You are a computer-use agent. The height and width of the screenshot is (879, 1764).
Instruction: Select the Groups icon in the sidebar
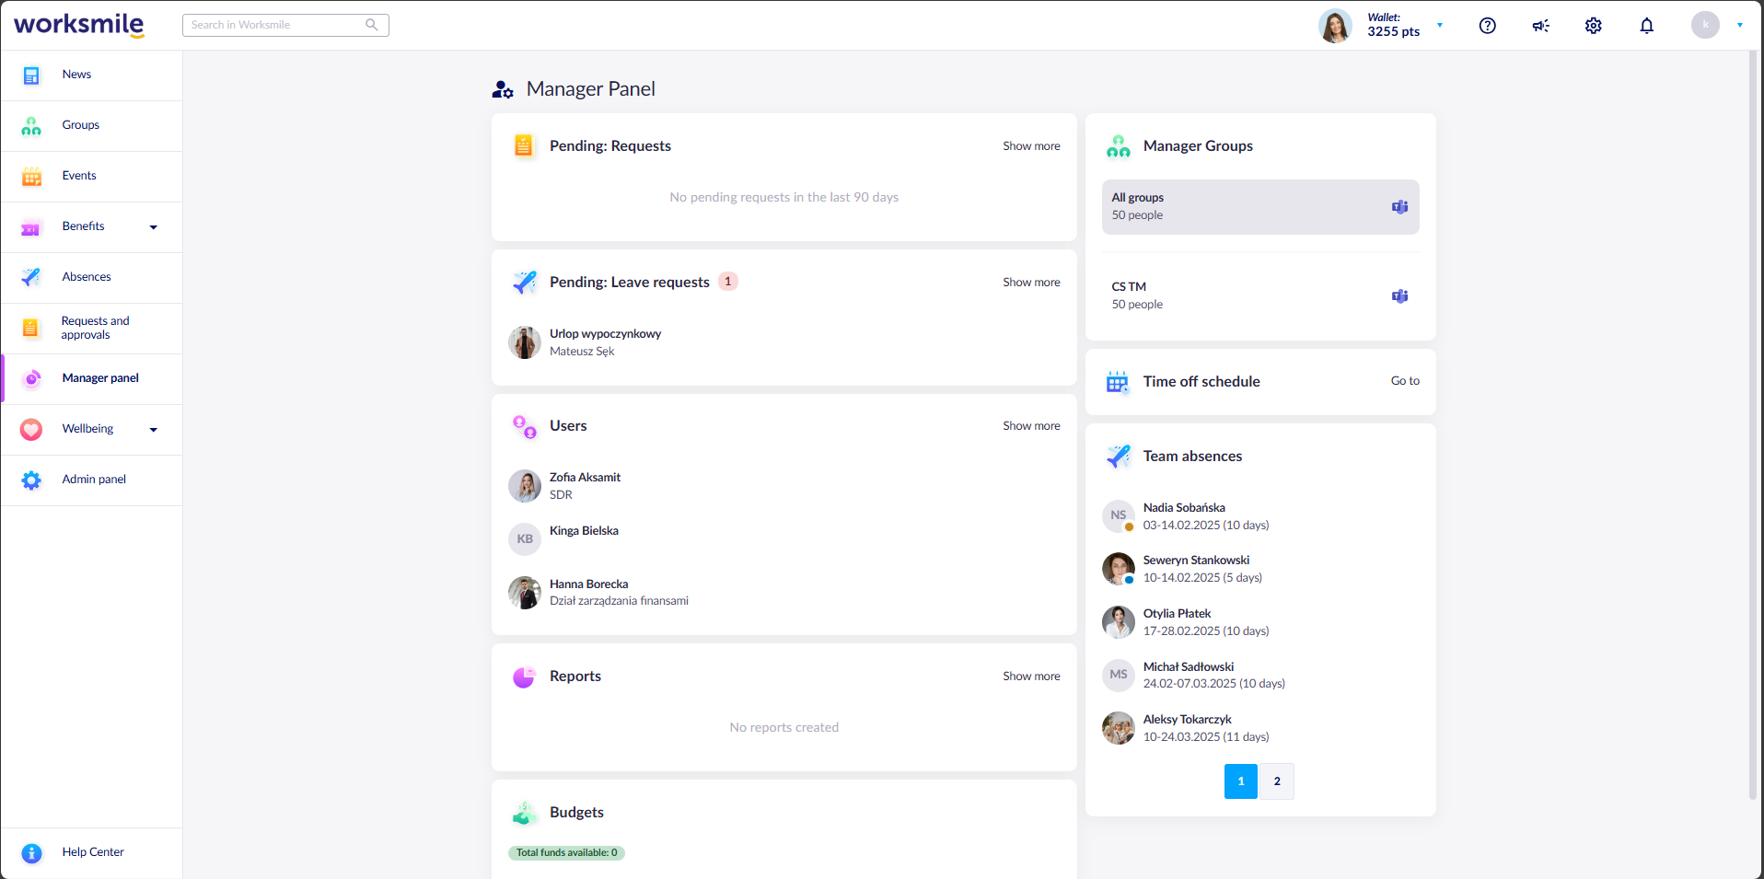(31, 125)
